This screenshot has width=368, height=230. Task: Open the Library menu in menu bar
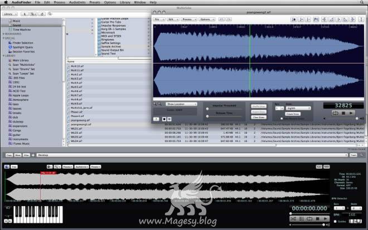point(125,2)
